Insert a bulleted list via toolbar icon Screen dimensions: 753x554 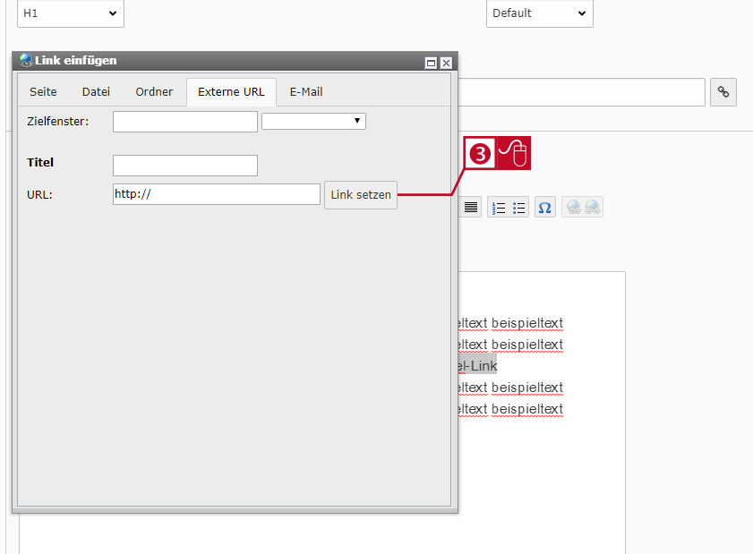click(x=518, y=208)
